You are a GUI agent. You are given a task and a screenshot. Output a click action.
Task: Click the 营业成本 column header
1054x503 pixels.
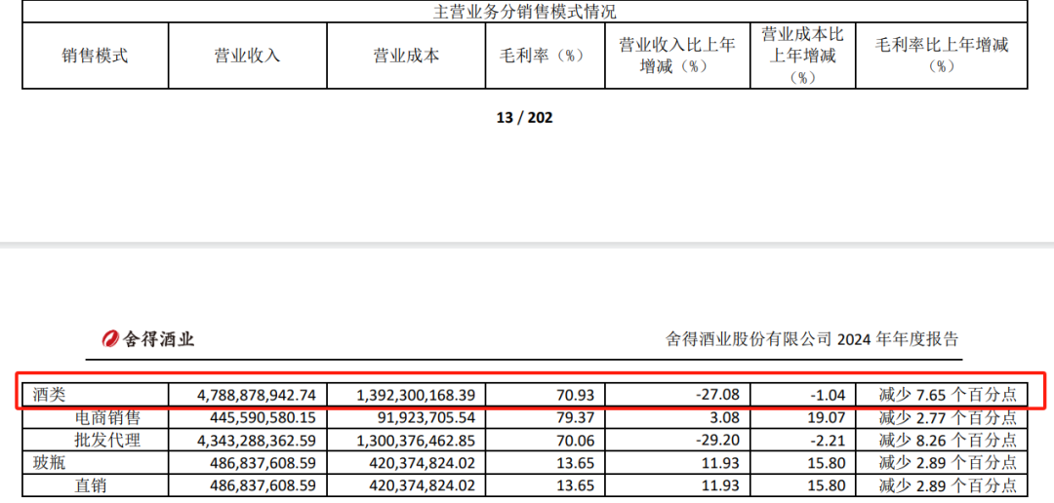click(x=407, y=56)
